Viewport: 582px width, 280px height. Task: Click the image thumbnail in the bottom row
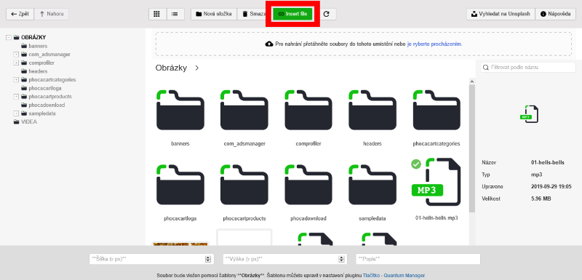pos(180,244)
